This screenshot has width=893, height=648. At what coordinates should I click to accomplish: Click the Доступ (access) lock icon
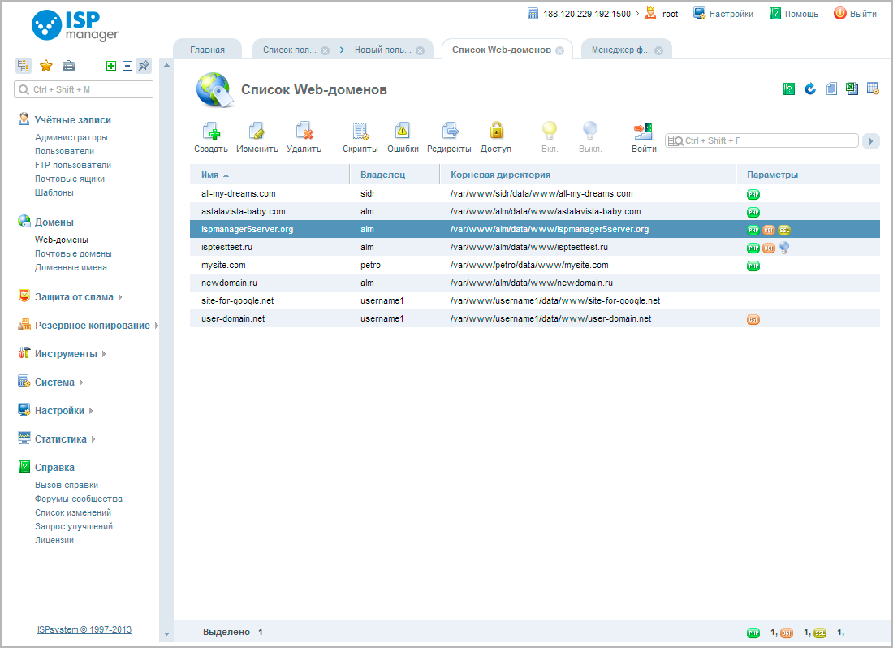[496, 131]
